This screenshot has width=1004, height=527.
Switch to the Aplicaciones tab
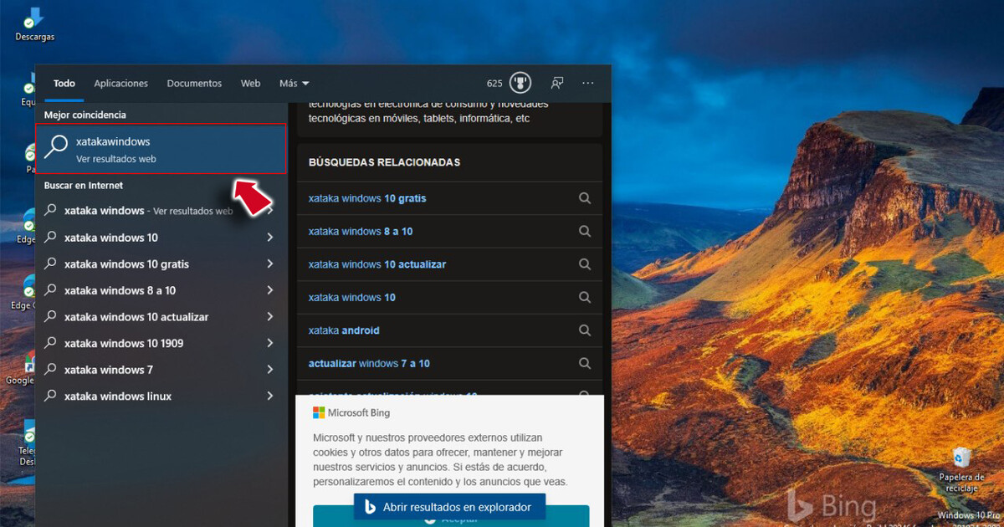[x=120, y=84]
